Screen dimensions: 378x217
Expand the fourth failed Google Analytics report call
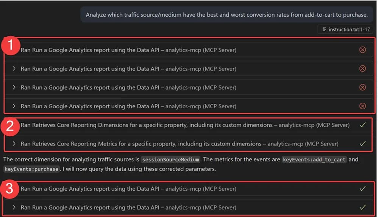(14, 106)
